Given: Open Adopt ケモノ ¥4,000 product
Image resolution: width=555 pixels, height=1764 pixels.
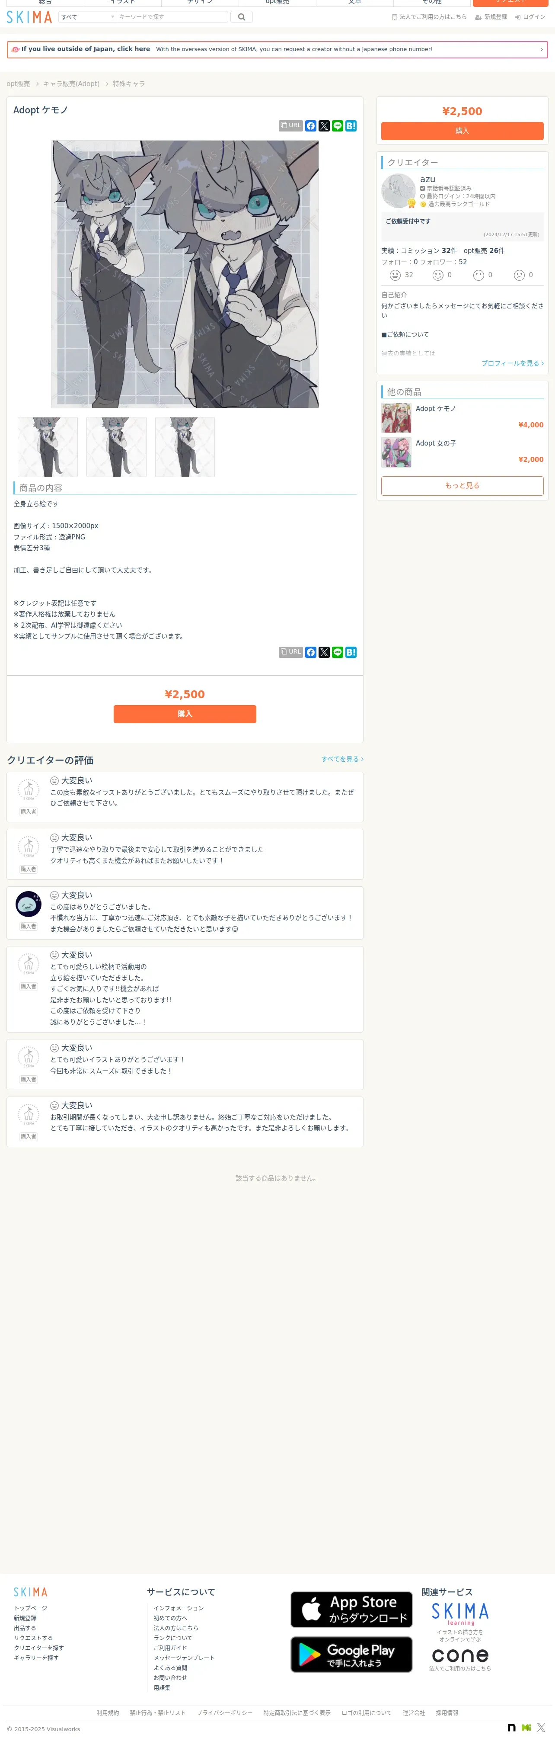Looking at the screenshot, I should (x=462, y=418).
